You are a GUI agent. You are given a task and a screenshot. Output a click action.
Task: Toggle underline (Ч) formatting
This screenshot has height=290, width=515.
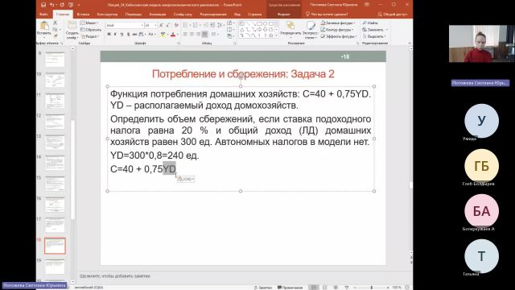[122, 34]
